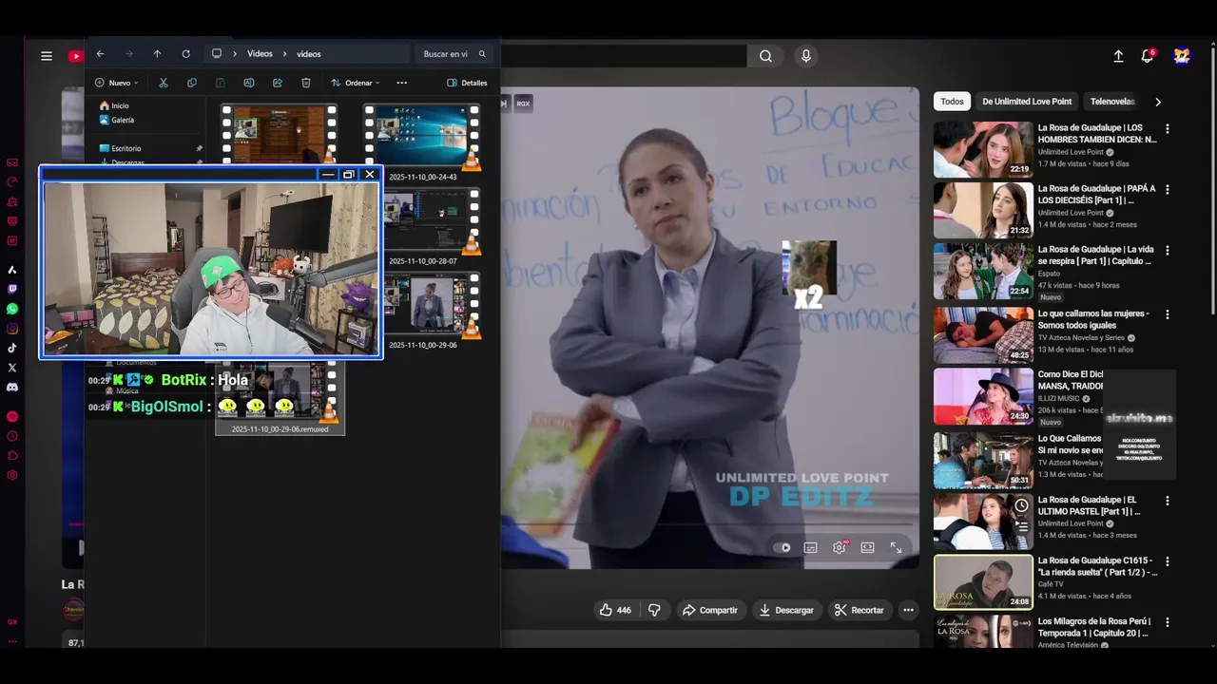Open Inicio in File Explorer sidebar
The width and height of the screenshot is (1217, 684).
(113, 105)
